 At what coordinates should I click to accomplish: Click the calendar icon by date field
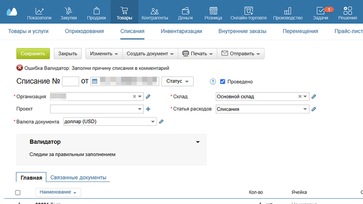(x=95, y=82)
